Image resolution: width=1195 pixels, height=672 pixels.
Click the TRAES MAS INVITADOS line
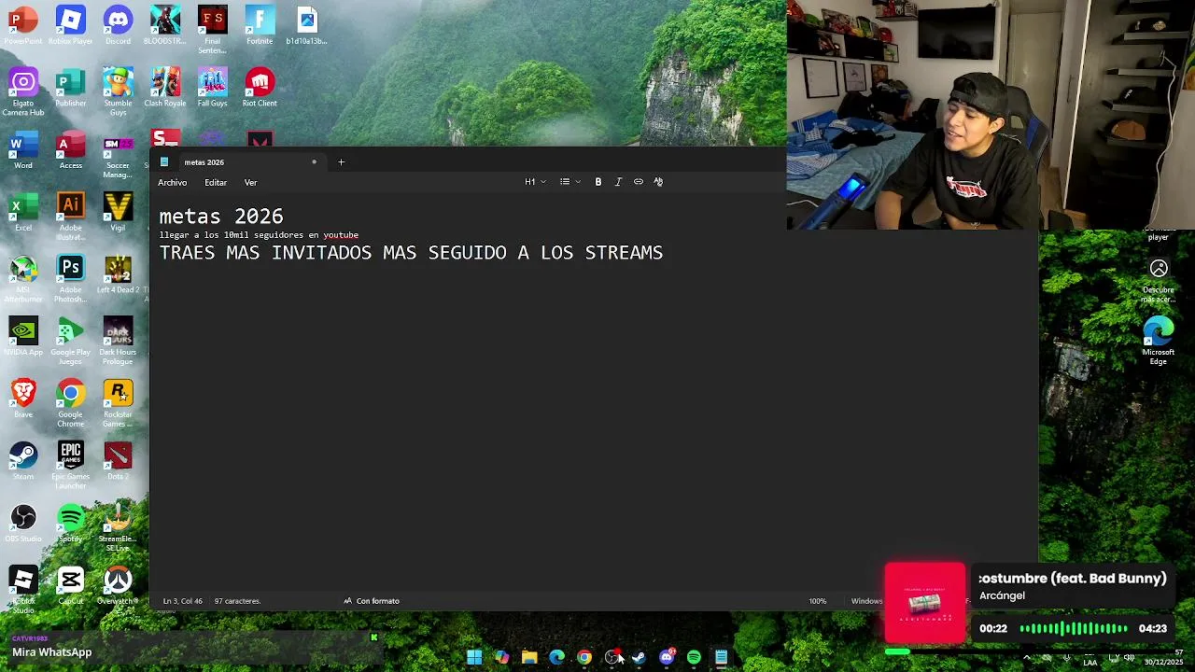tap(411, 252)
